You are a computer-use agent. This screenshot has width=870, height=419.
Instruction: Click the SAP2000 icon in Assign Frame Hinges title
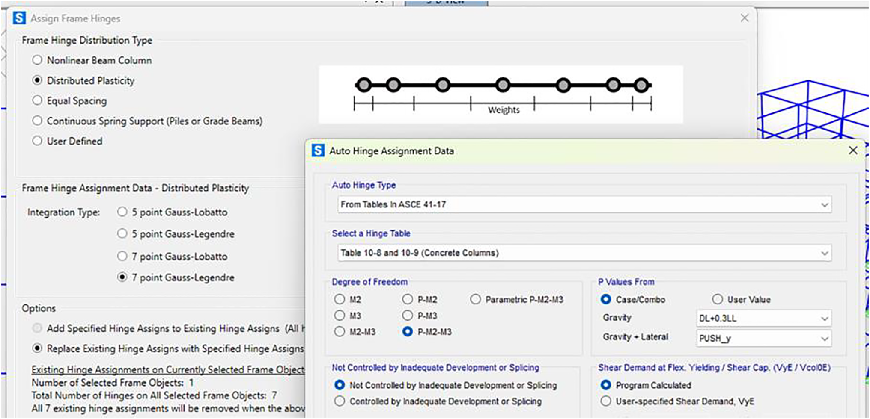[19, 18]
